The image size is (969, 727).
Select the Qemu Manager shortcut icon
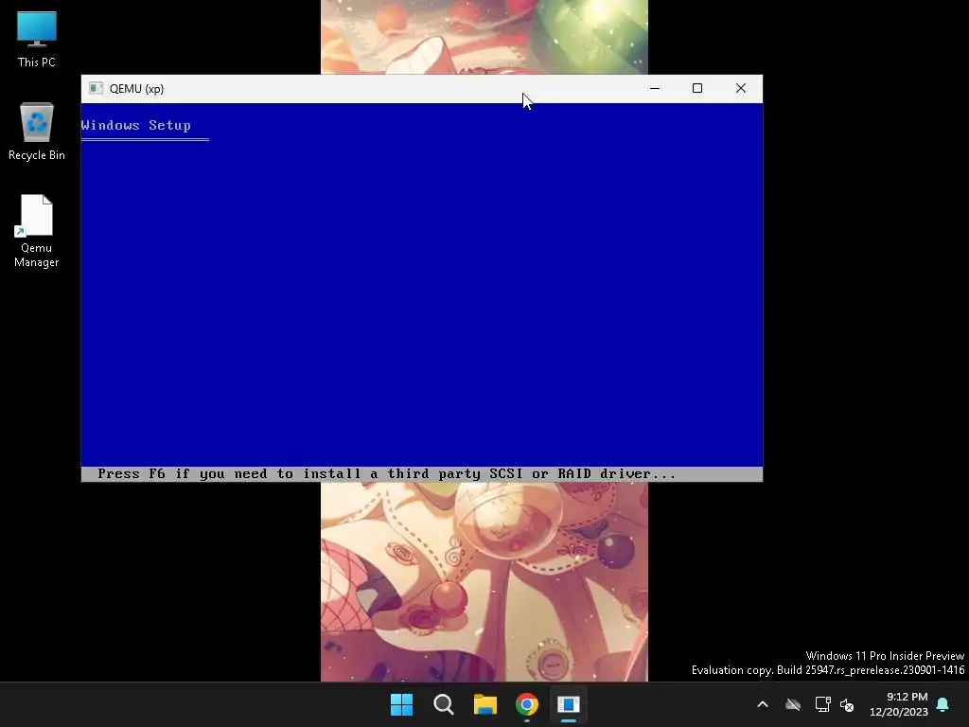pos(37,231)
